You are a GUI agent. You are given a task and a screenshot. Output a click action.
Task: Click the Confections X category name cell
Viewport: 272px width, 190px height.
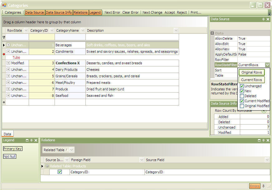point(70,63)
